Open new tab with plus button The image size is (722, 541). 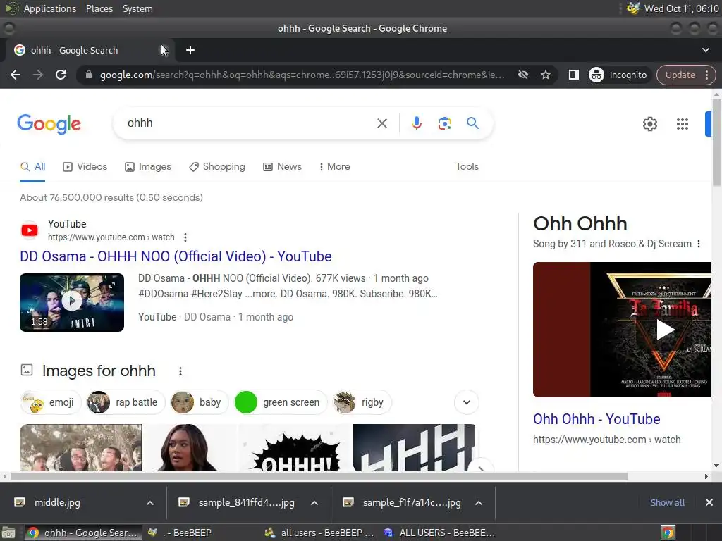190,50
